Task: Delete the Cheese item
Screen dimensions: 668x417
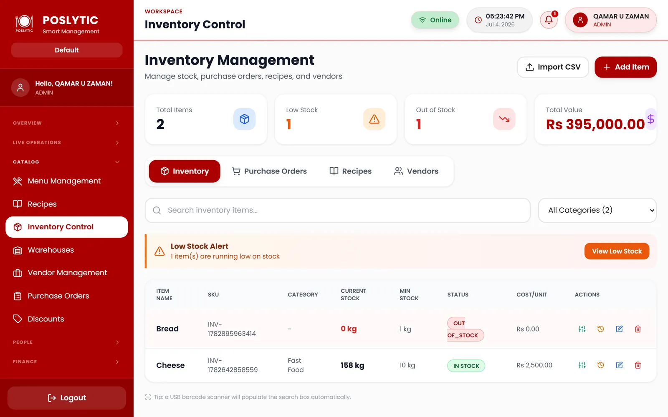Action: click(638, 365)
